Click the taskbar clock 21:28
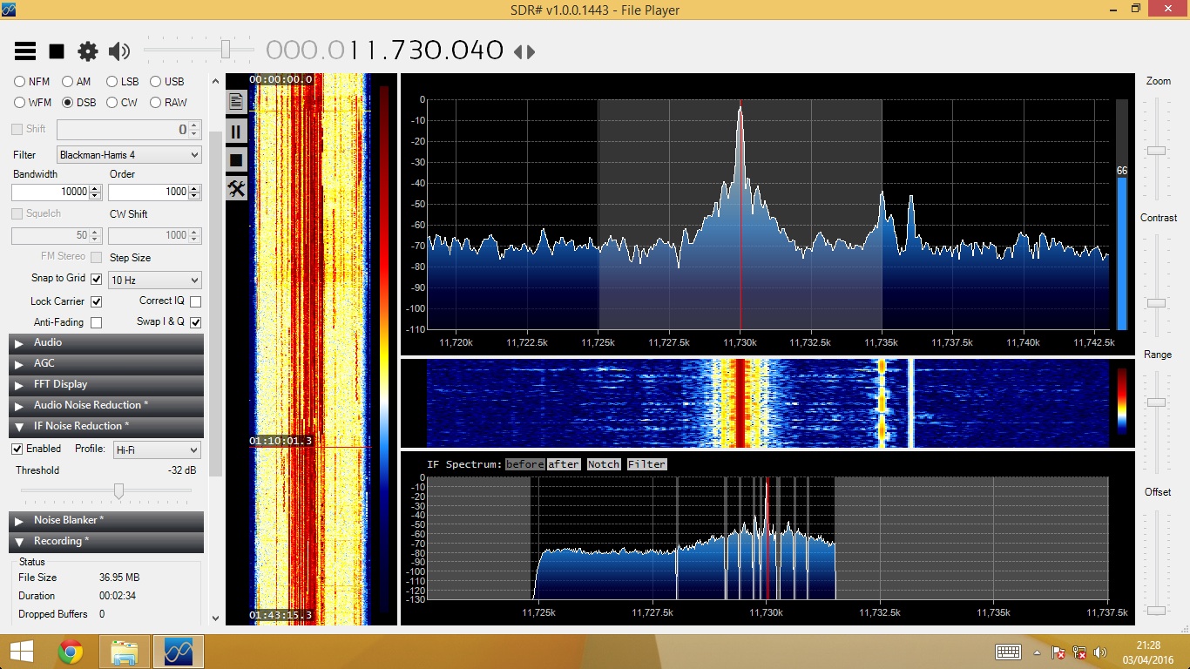Screen dimensions: 1190x669 1148,645
